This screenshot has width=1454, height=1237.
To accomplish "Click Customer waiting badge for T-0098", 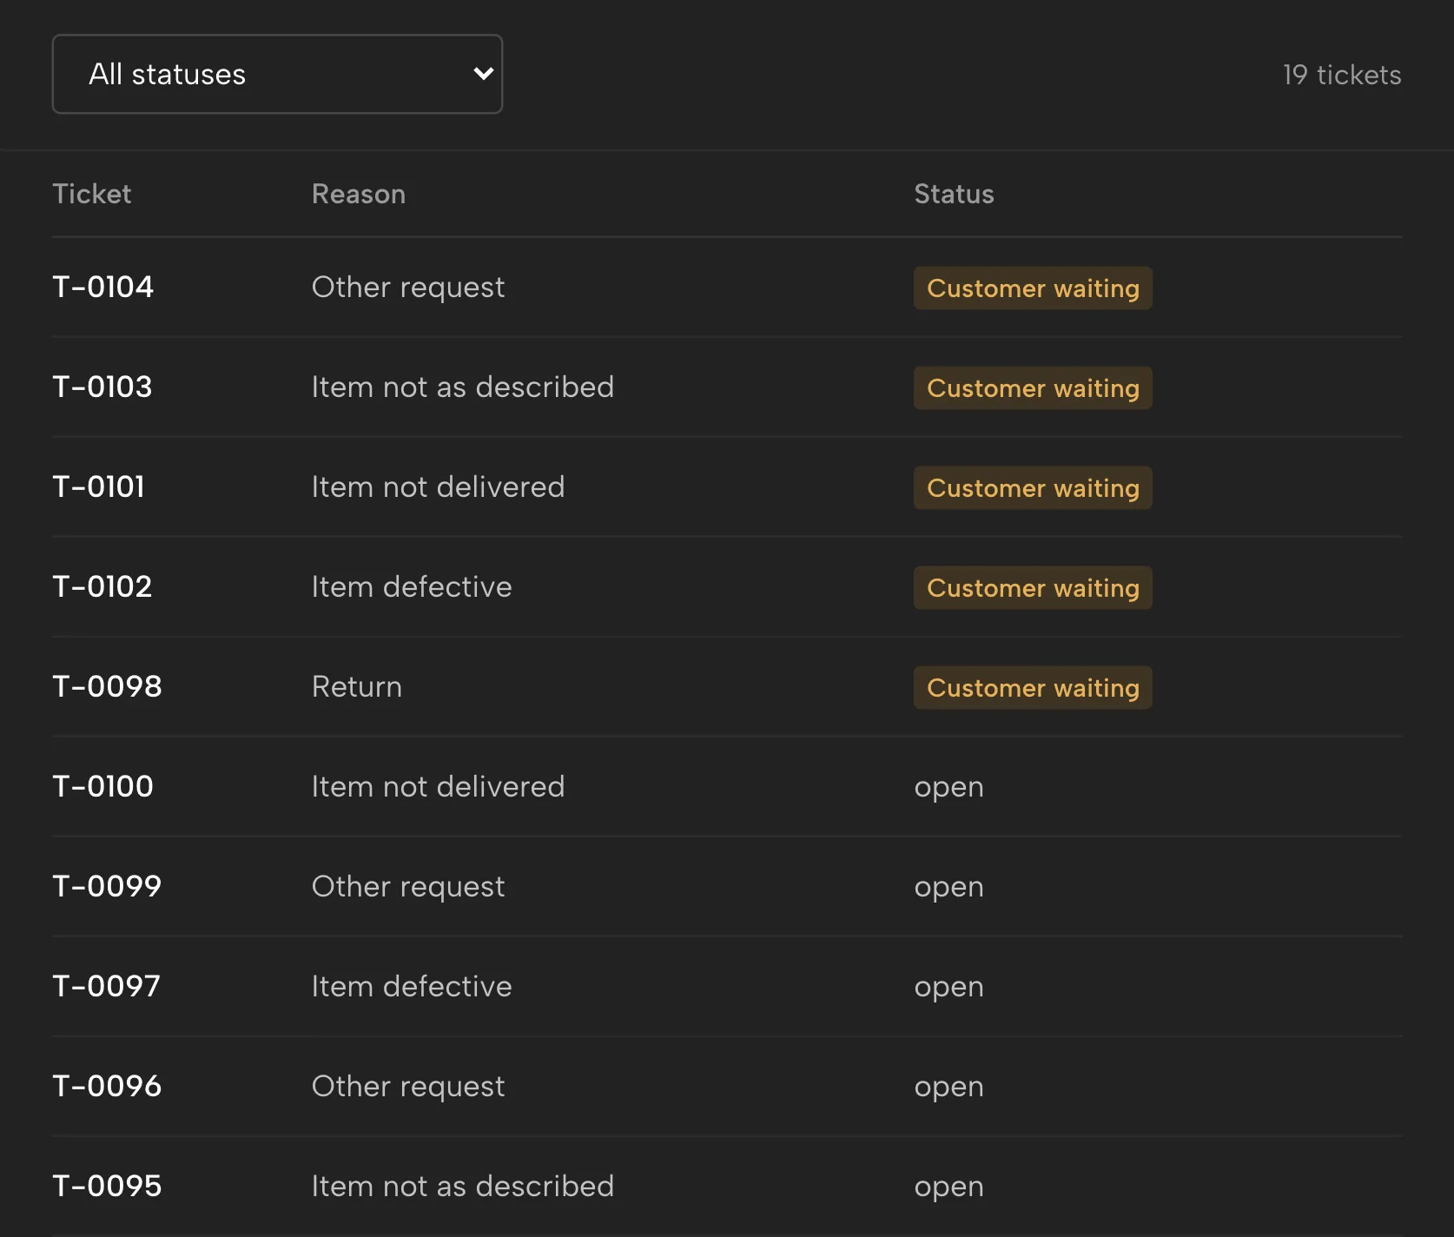I will pos(1033,688).
